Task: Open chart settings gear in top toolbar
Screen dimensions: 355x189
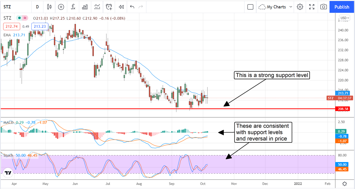Action: pyautogui.click(x=300, y=7)
